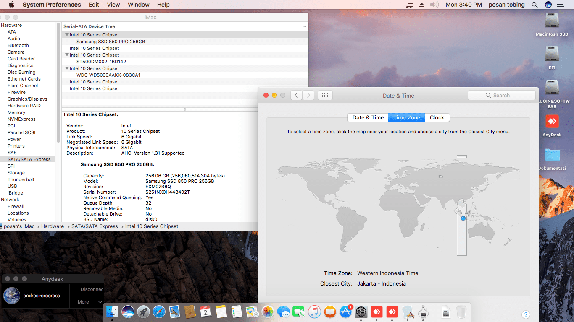This screenshot has height=322, width=574.
Task: Go back in Date & Time window
Action: click(x=296, y=95)
